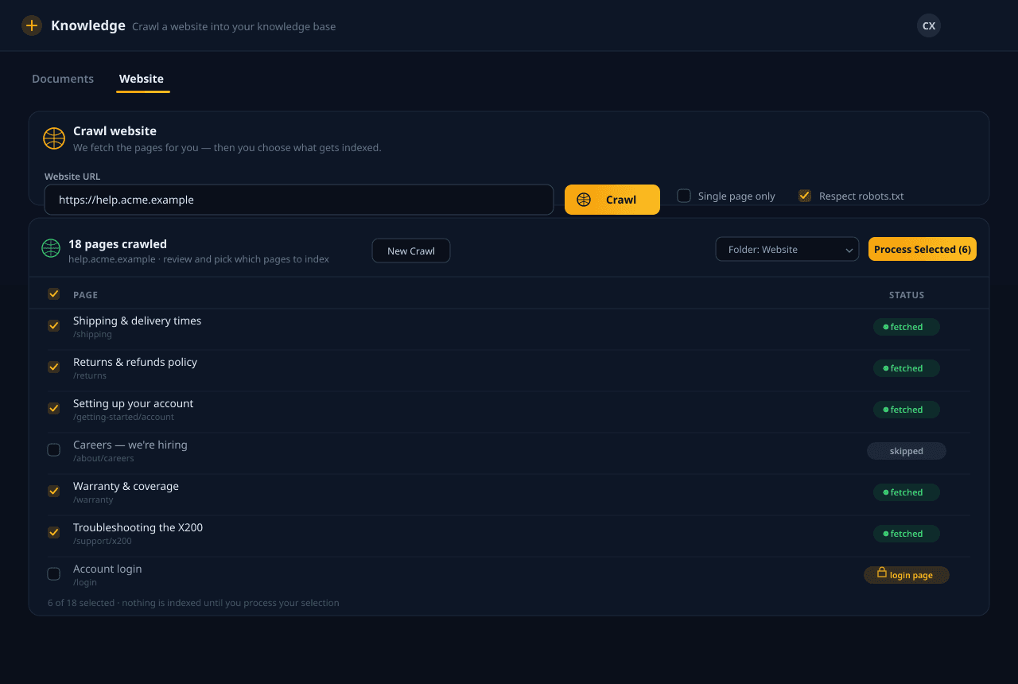The width and height of the screenshot is (1018, 684).
Task: Uncheck Shipping & delivery times page
Action: click(54, 325)
